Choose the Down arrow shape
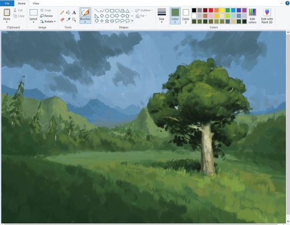Image resolution: width=290 pixels, height=225 pixels. pos(97,21)
